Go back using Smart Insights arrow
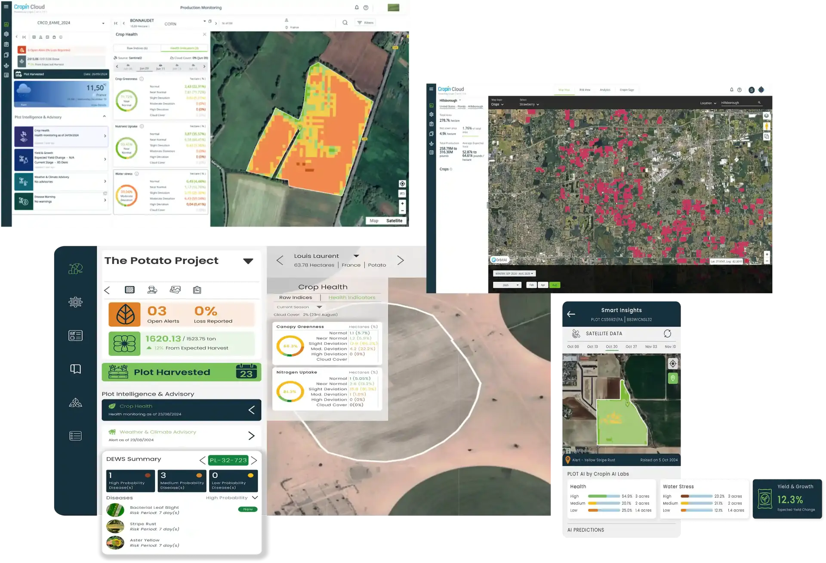Viewport: 826px width, 563px height. coord(571,314)
